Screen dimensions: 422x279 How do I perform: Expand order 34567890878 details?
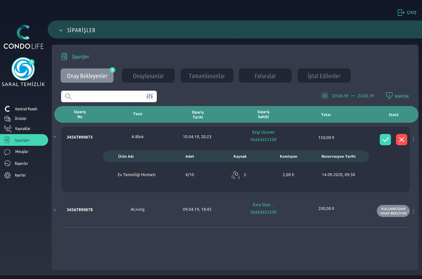(55, 210)
